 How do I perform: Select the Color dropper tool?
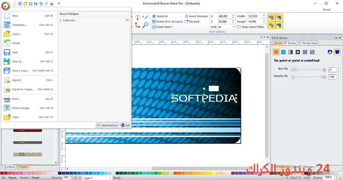145,17
